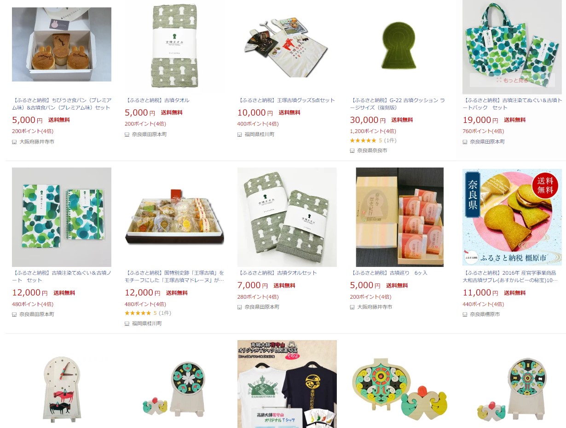Open 古墳タオルセット product link
Image resolution: width=566 pixels, height=428 pixels.
pos(277,273)
